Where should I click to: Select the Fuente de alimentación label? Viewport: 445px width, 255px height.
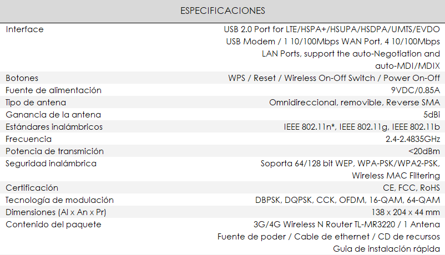[54, 90]
